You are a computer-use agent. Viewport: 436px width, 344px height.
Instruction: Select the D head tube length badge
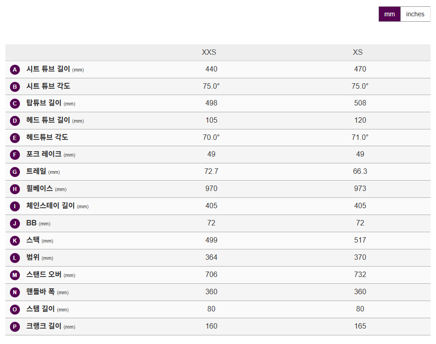(14, 121)
